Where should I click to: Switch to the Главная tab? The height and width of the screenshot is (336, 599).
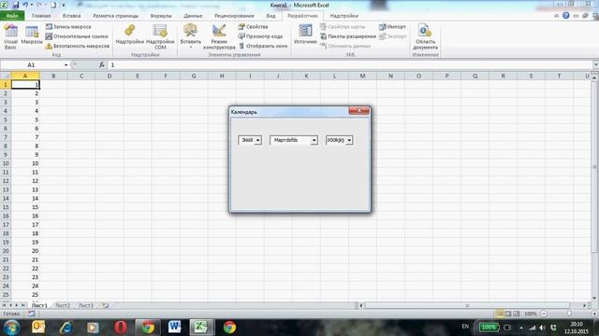click(41, 16)
